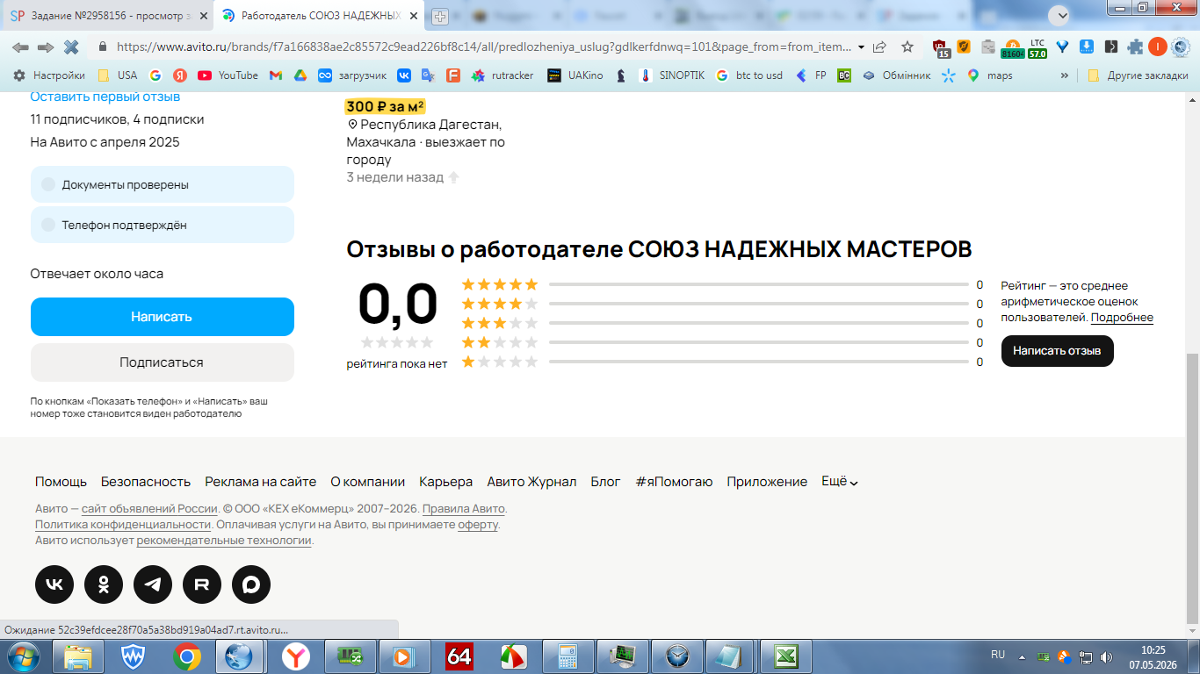This screenshot has height=674, width=1200.
Task: Open a new browser tab
Action: [x=440, y=17]
